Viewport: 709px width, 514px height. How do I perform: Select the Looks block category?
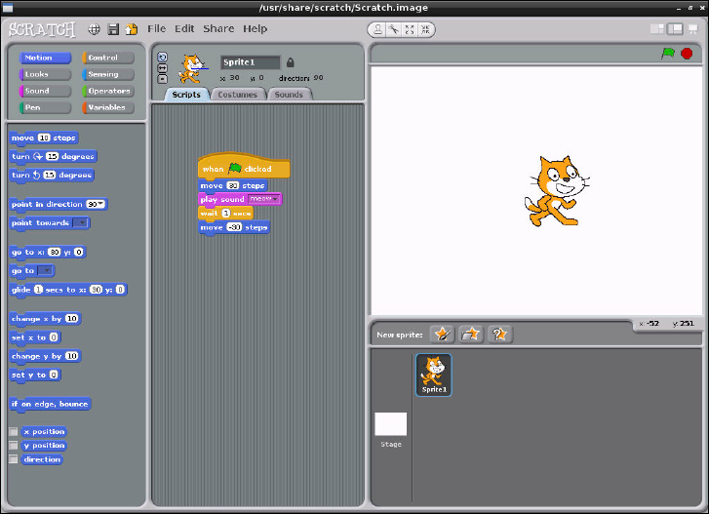[45, 74]
